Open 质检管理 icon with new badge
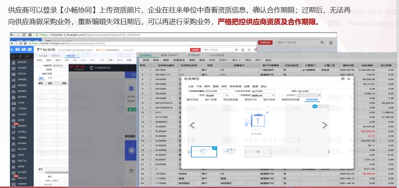The width and height of the screenshot is (399, 188). tap(14, 126)
